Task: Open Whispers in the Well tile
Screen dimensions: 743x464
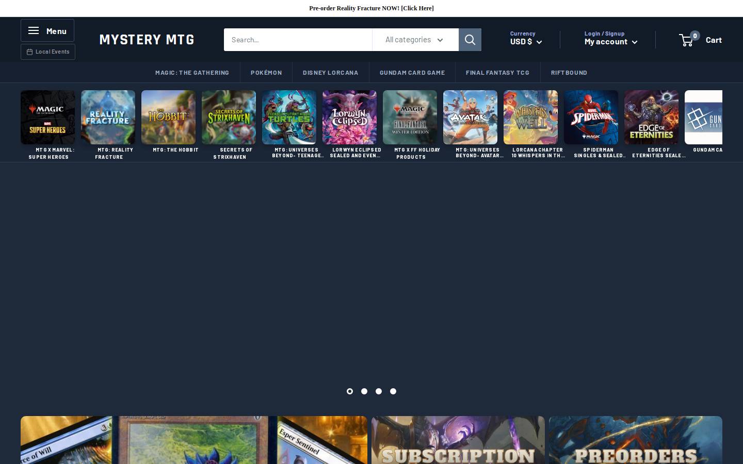Action: tap(530, 117)
